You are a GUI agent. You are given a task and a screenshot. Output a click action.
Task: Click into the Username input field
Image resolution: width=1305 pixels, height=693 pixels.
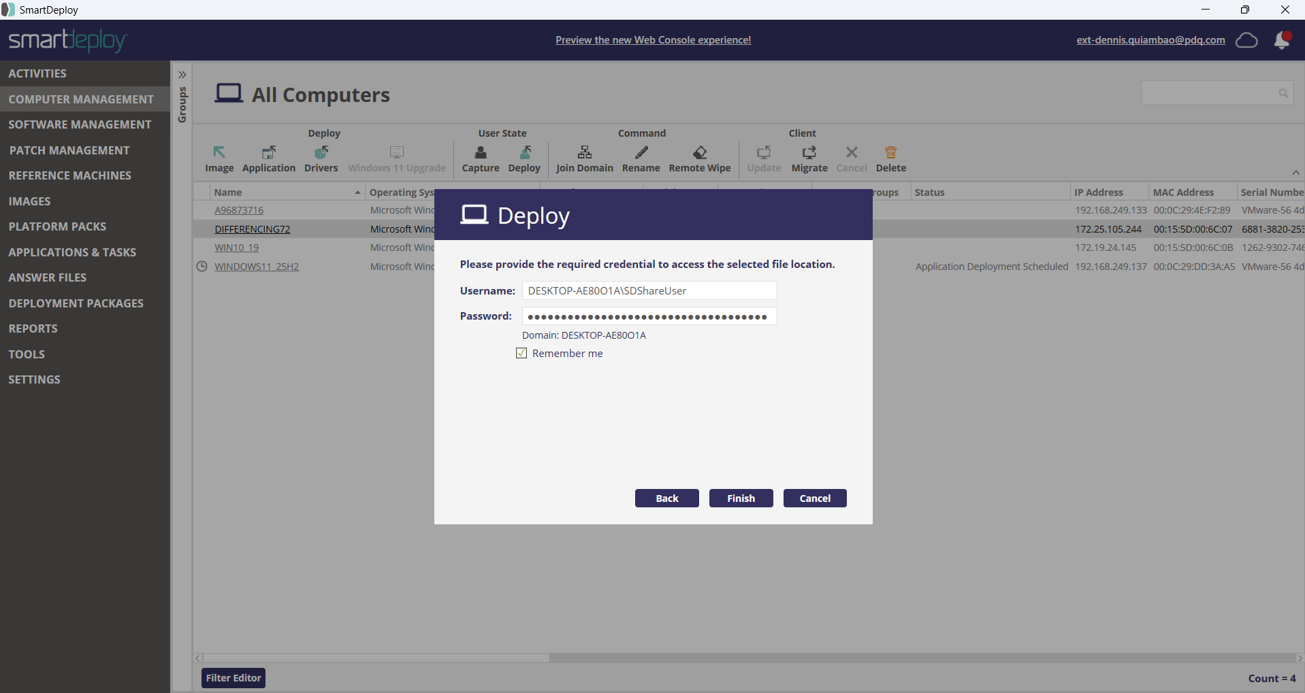[x=649, y=290]
